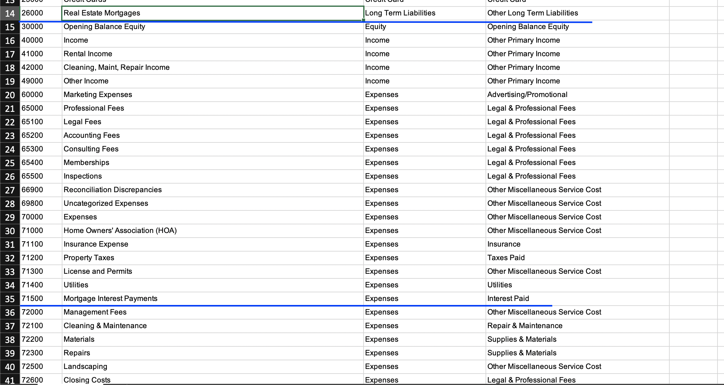724x385 pixels.
Task: Select row 20 header
Action: 10,95
